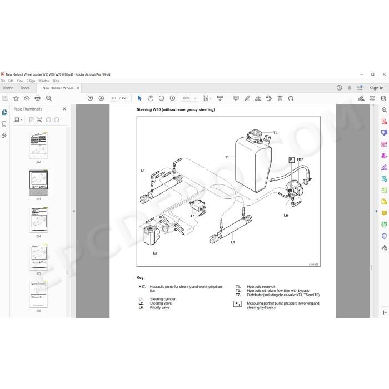Close the Page Thumbnails panel

[x=64, y=109]
